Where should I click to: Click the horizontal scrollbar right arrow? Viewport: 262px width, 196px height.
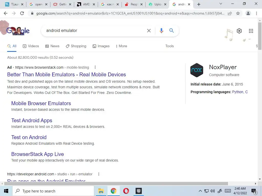(256, 184)
